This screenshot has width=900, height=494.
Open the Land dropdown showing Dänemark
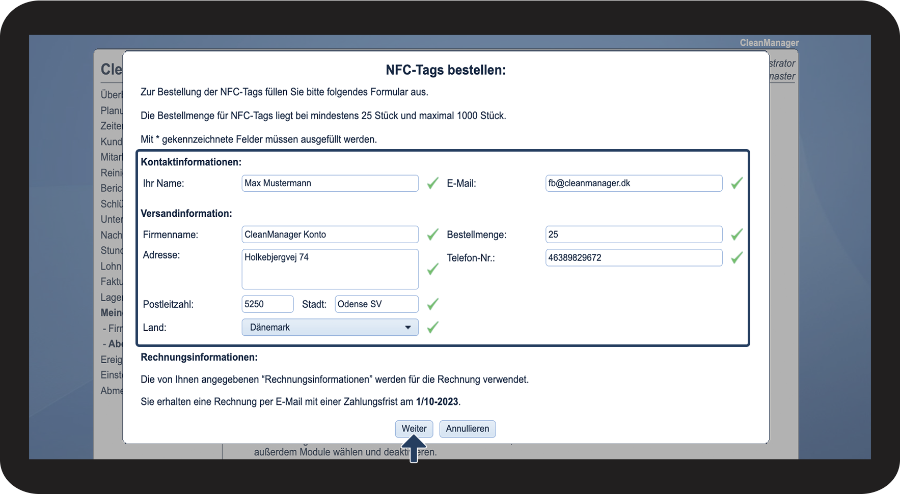tap(330, 327)
